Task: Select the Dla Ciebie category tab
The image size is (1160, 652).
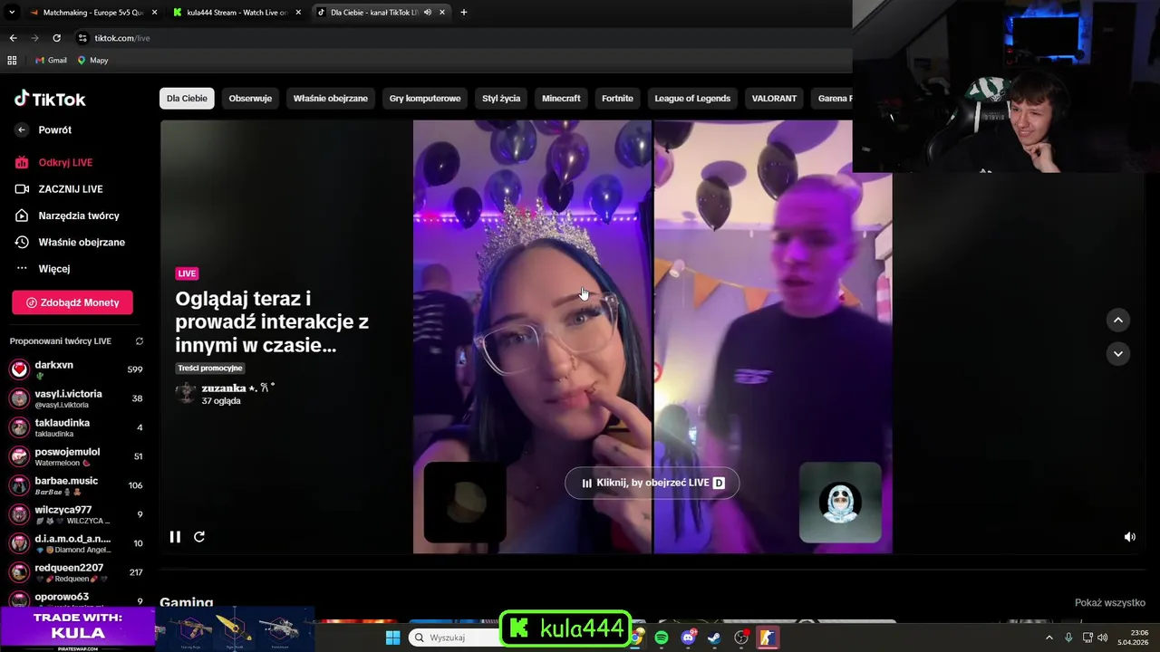Action: [187, 98]
